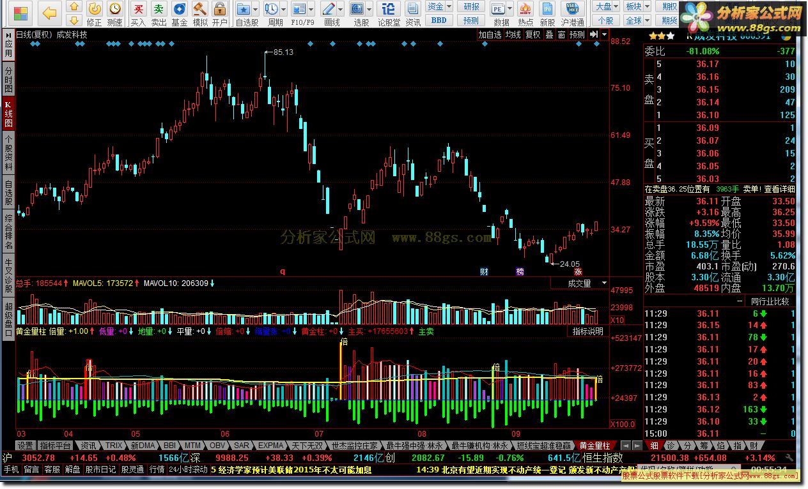Click the colorful home grid icon
This screenshot has height=489, width=808.
21,13
